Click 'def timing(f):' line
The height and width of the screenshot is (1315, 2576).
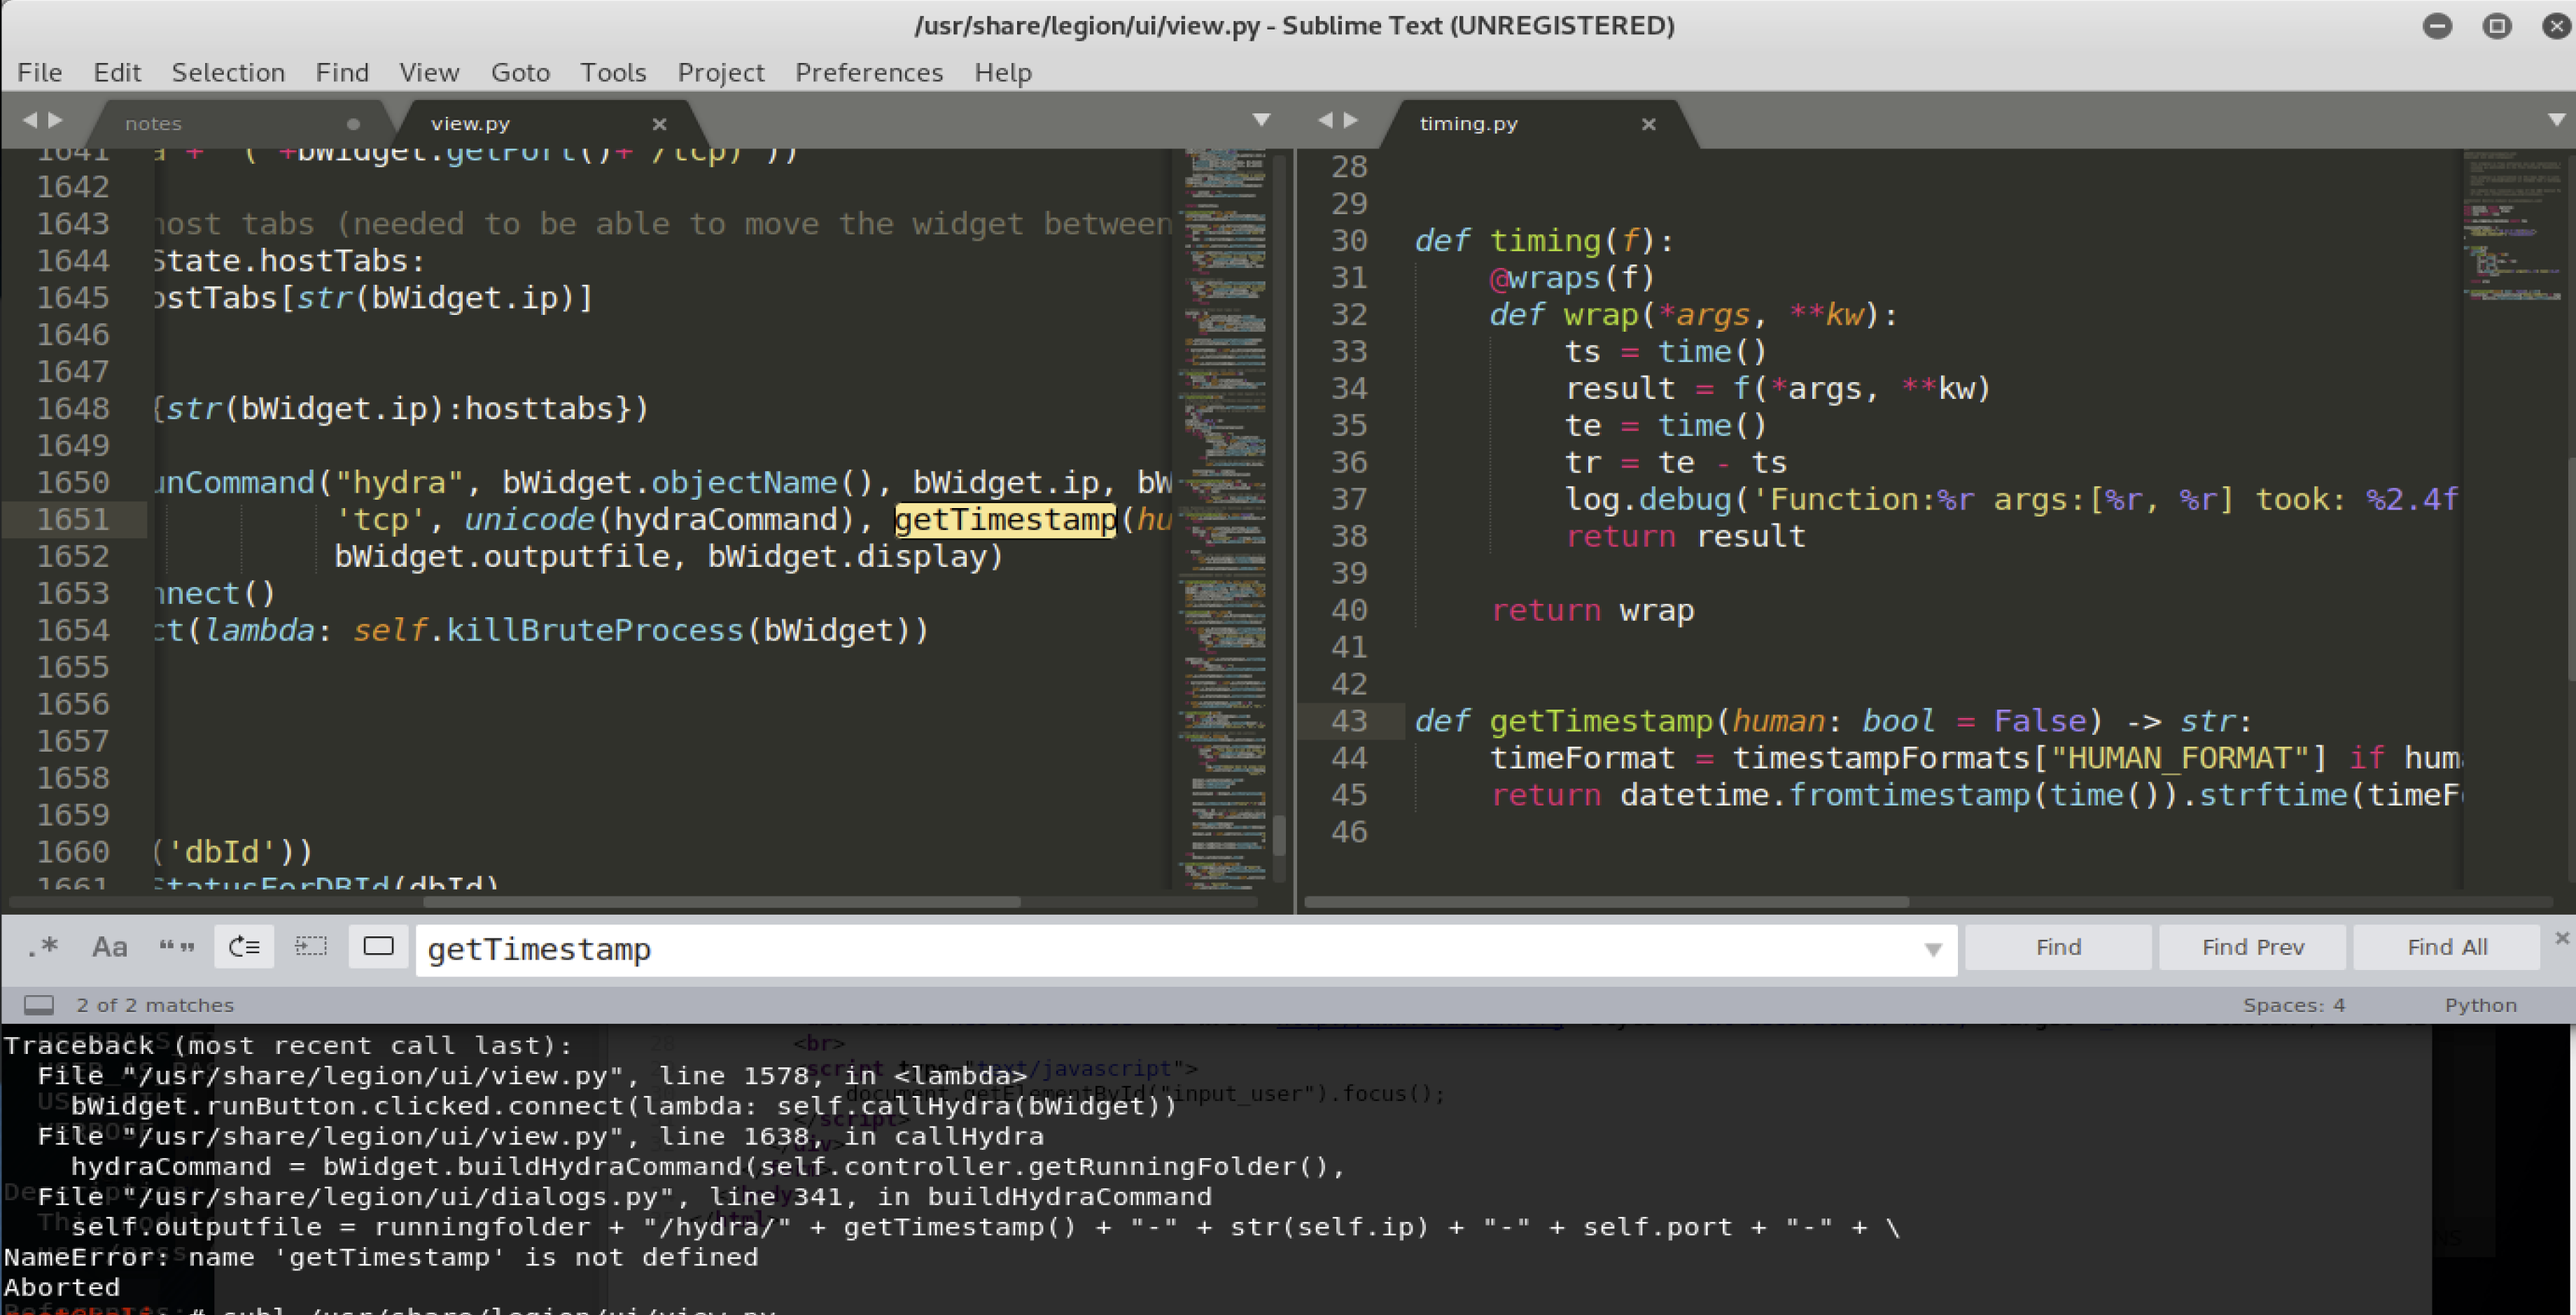click(1544, 241)
